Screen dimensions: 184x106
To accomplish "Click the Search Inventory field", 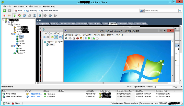I will 162,11.
